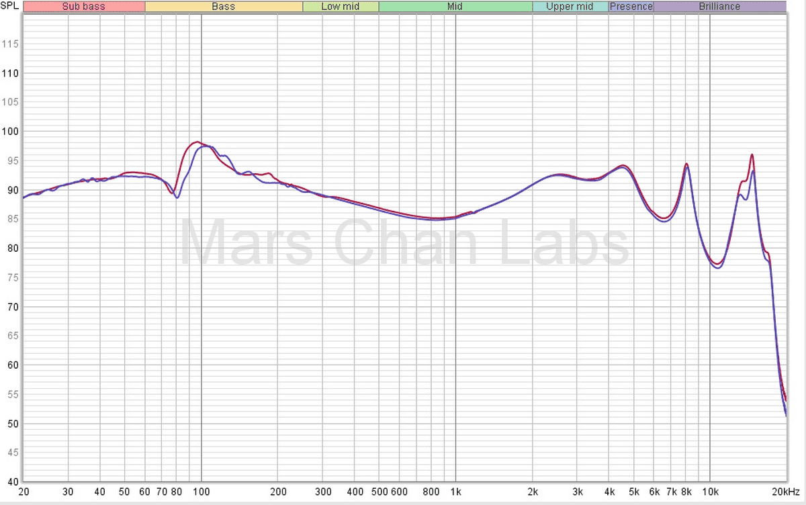Click the Sub bass band label

[84, 7]
